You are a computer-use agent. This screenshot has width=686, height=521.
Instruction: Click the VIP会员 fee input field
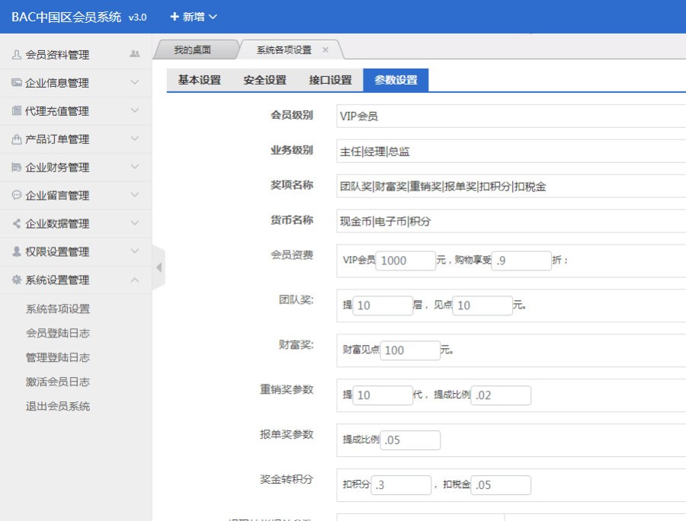pyautogui.click(x=406, y=261)
